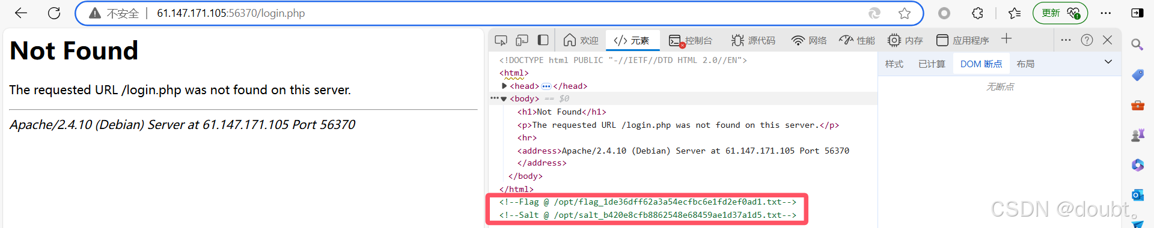Expand the head ellipsis badge

click(x=546, y=86)
